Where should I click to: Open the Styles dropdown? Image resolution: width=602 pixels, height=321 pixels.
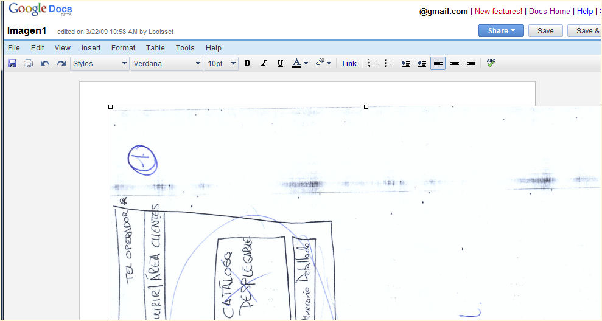tap(100, 63)
